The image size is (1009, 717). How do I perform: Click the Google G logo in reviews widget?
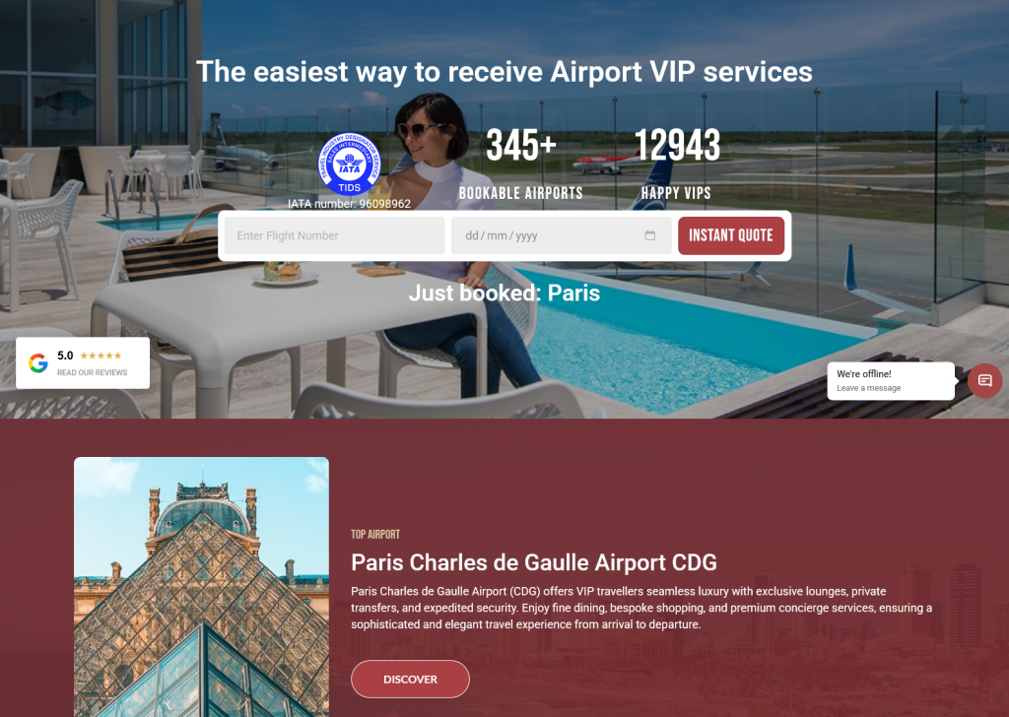[38, 363]
